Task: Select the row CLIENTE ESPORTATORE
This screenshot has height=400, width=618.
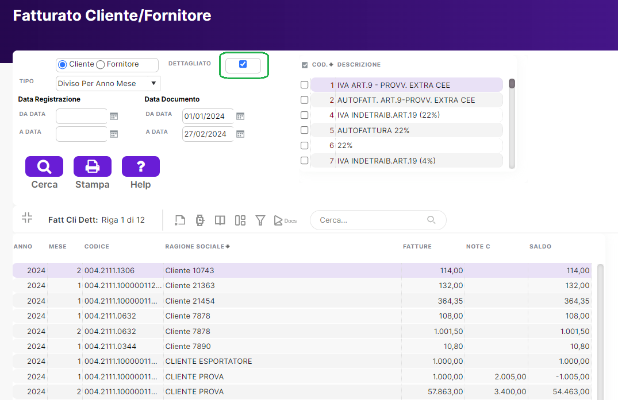Action: coord(302,362)
